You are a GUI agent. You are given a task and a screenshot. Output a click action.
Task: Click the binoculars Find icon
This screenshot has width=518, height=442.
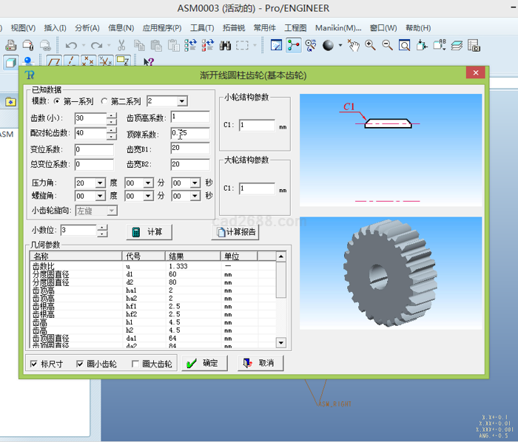[x=226, y=46]
